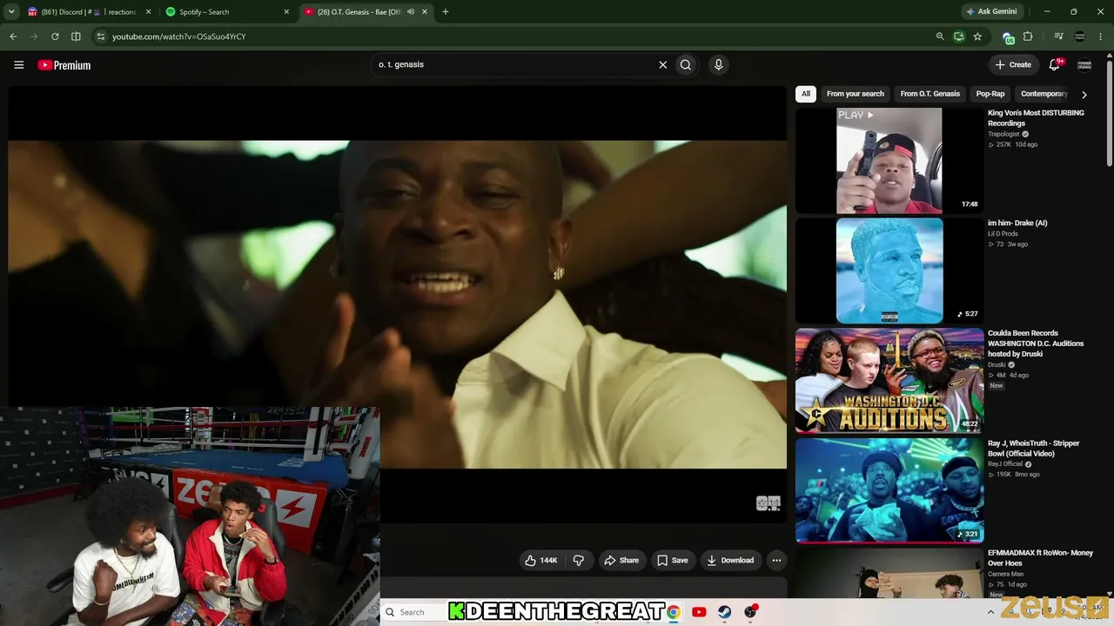
Task: Click the browser address bar URL
Action: (x=179, y=37)
